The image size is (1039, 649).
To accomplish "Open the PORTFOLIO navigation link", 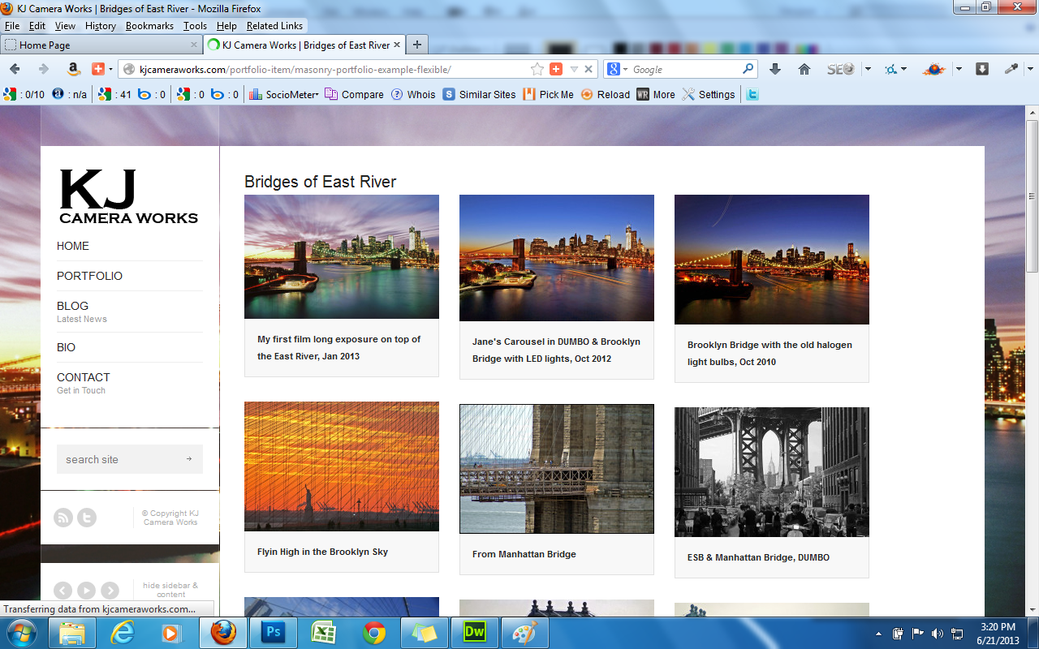I will pos(89,276).
